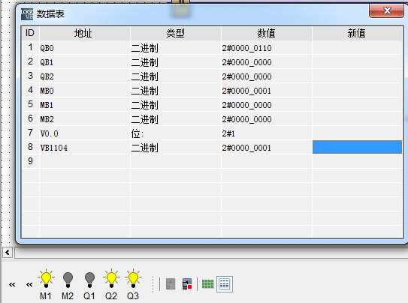This screenshot has height=303, width=408.
Task: Select the QB0 address cell
Action: point(85,48)
